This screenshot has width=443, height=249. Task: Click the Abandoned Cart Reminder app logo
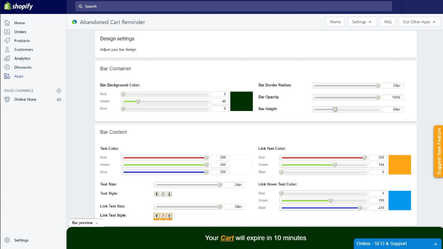coord(74,22)
